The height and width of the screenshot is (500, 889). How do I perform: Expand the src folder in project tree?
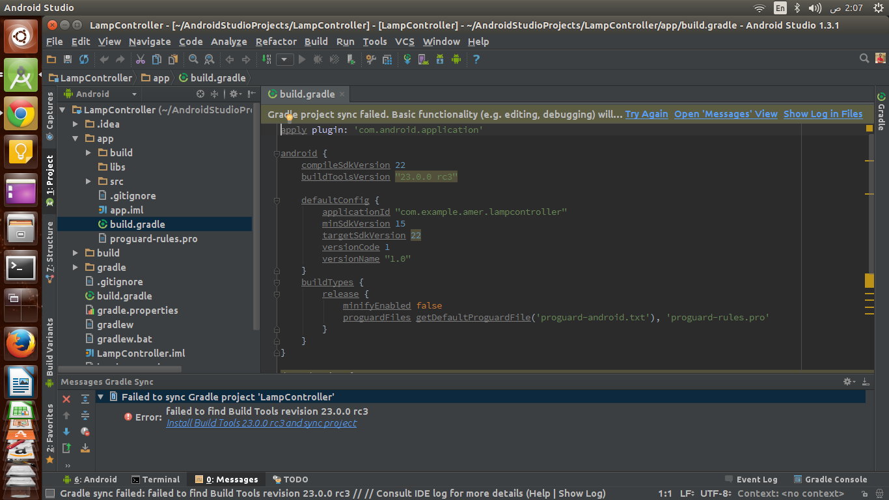point(89,182)
